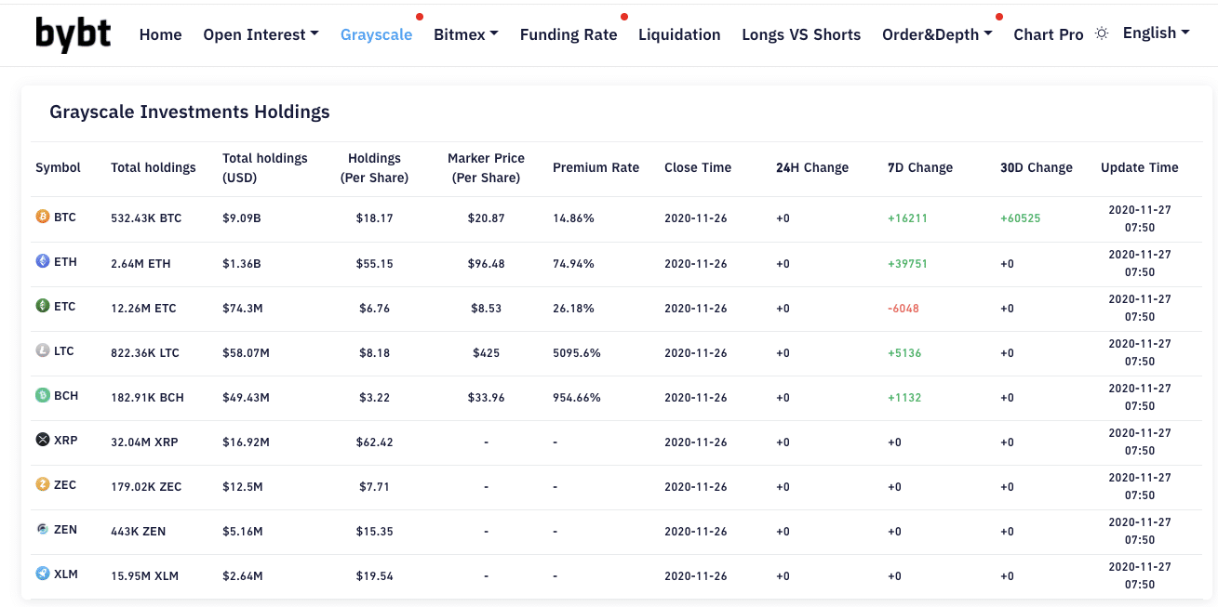Click the ETH coin icon
Viewport: 1218px width, 607px height.
(42, 261)
